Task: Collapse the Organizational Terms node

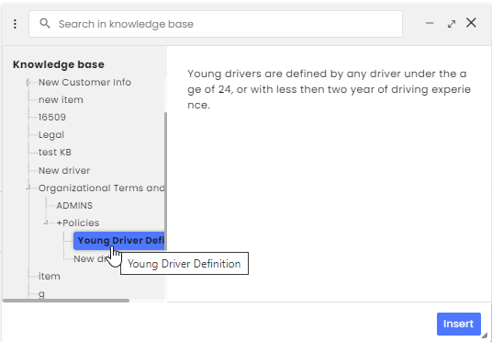Action: point(28,188)
